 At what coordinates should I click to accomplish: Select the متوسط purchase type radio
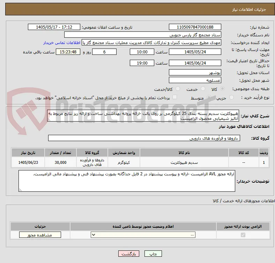tap(209, 97)
